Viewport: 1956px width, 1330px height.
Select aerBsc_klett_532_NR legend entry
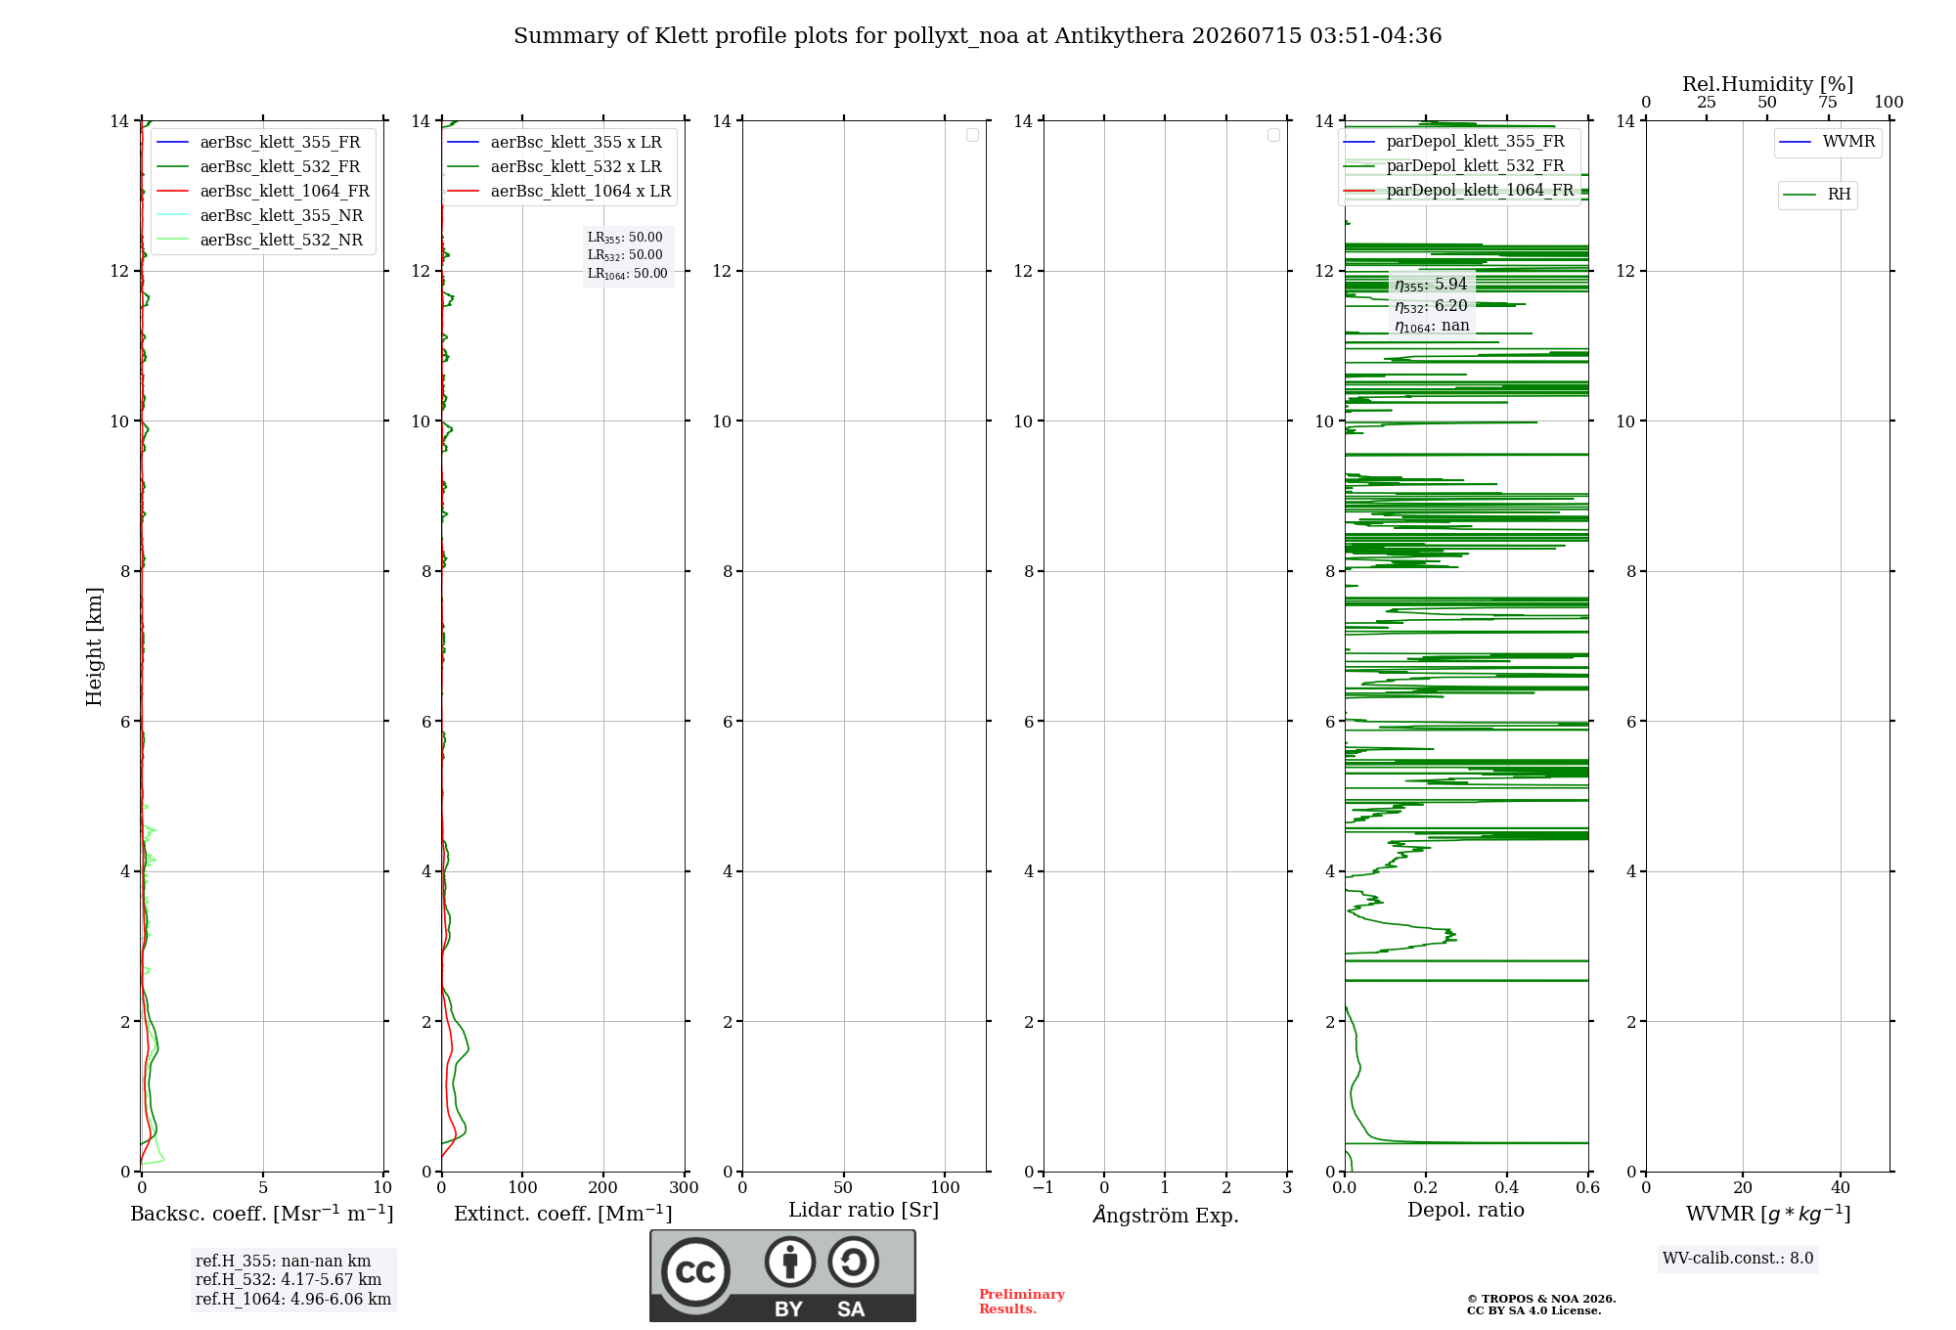[x=261, y=240]
